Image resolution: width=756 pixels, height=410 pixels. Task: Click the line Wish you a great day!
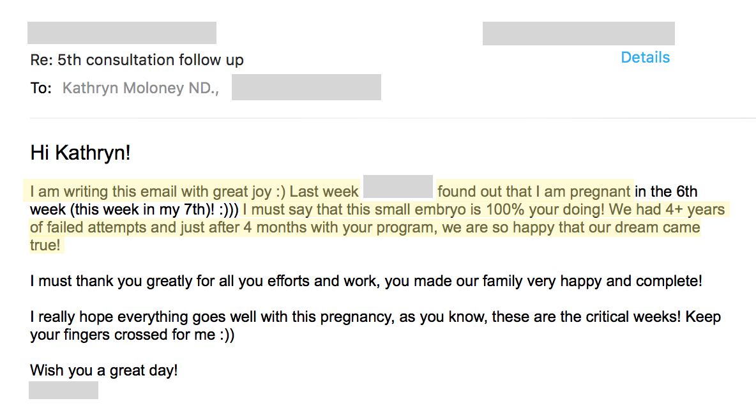(x=103, y=370)
